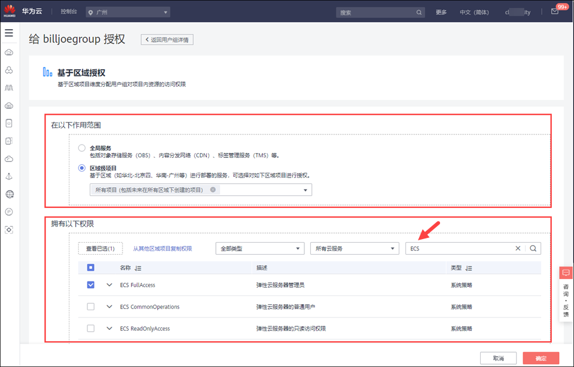Uncheck the ECS FullAccess checkbox
This screenshot has width=574, height=367.
91,285
